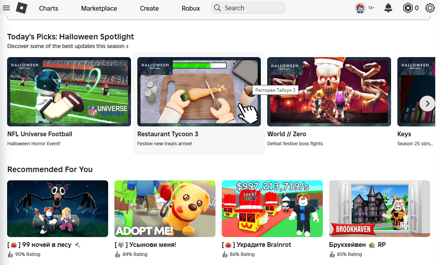Click 'Defeat festive boss fights' text
This screenshot has width=440, height=265.
pos(295,144)
